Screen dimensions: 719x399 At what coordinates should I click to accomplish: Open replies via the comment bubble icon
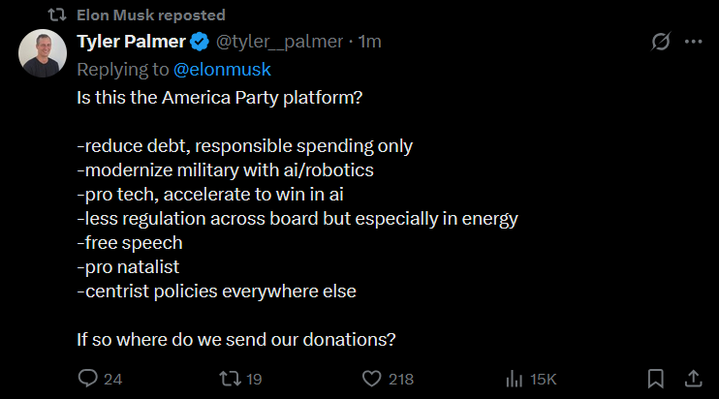(87, 379)
